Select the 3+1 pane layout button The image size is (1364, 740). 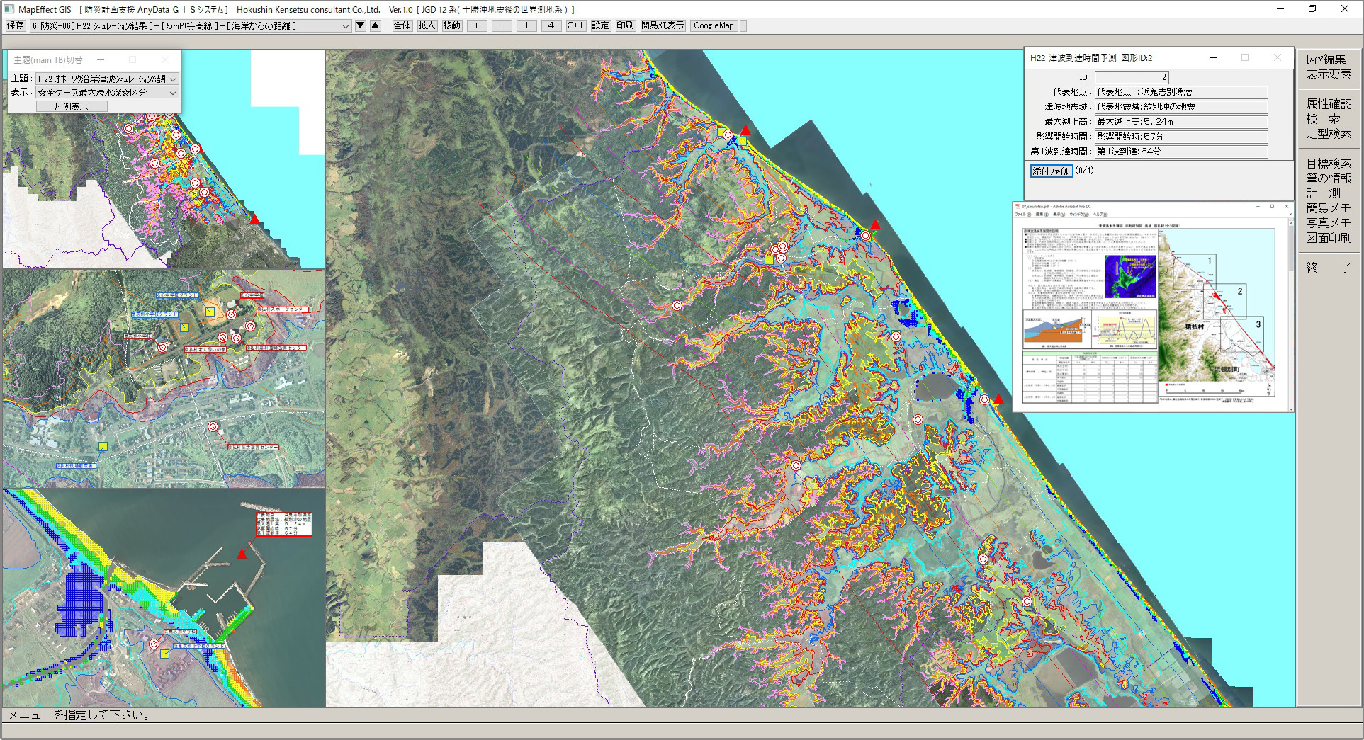click(575, 25)
